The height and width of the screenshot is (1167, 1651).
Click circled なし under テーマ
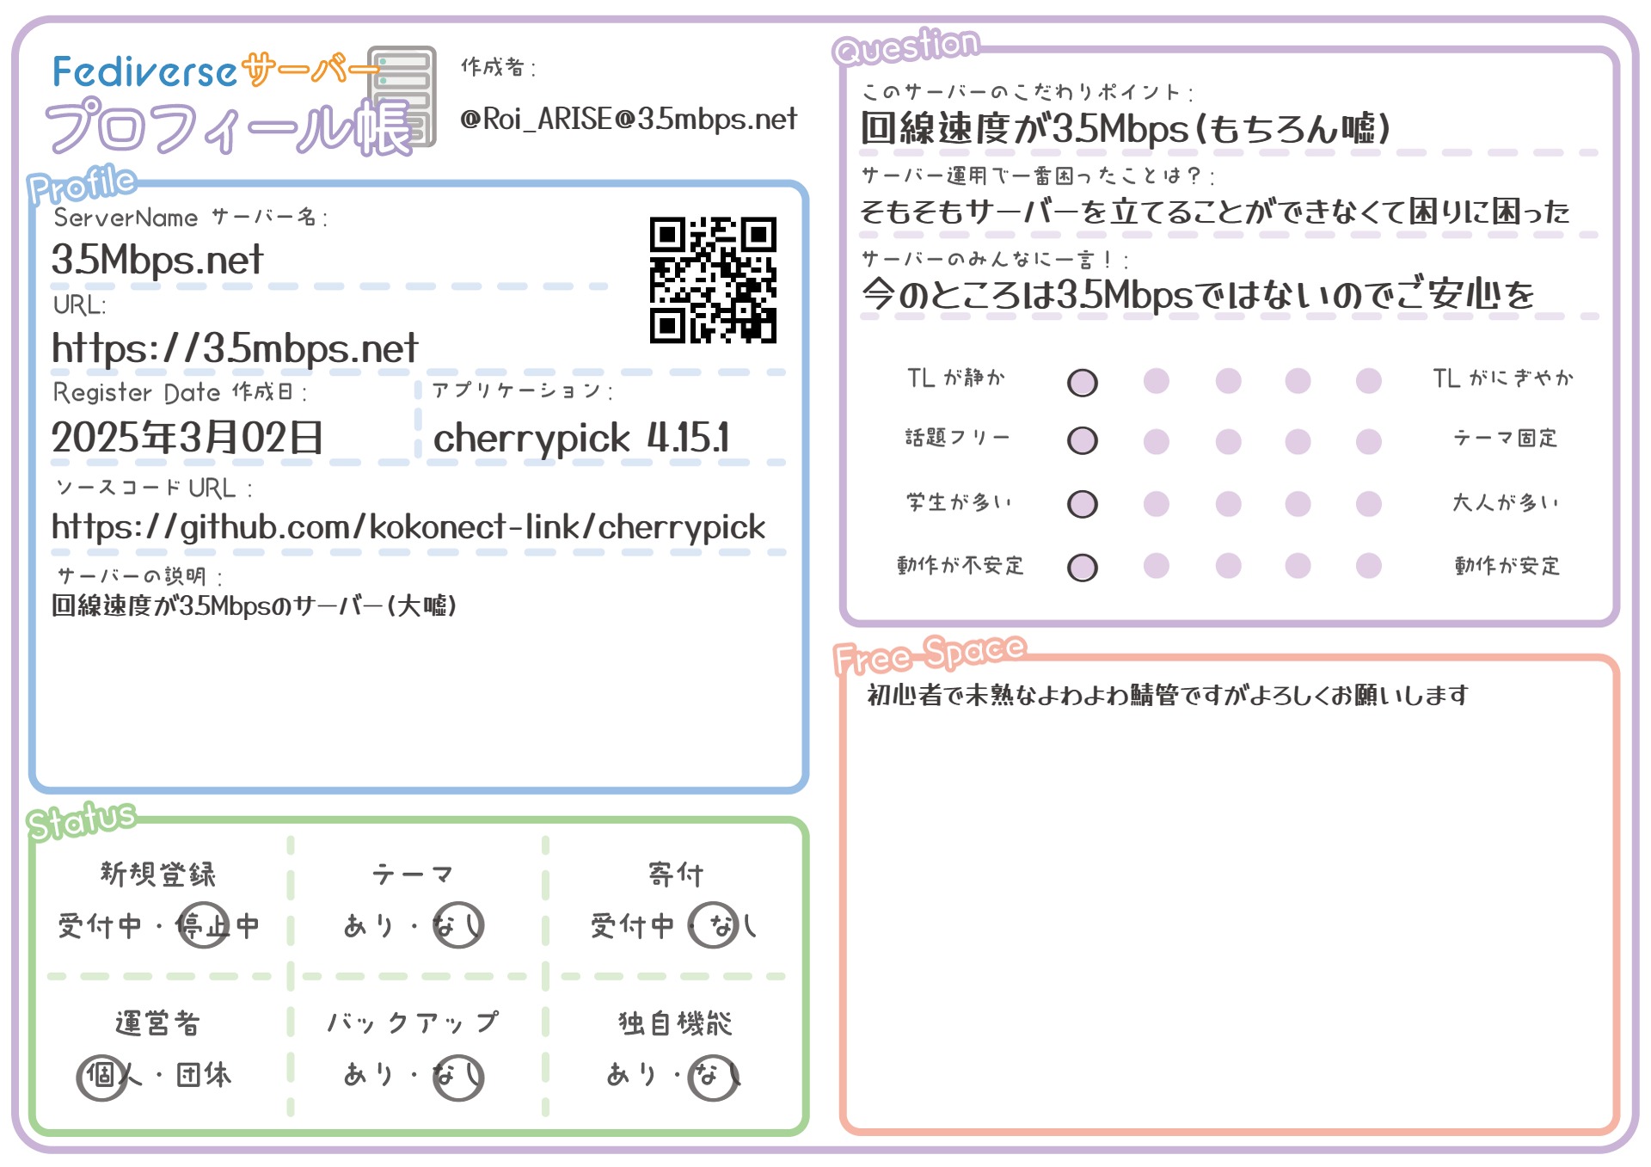pos(457,926)
